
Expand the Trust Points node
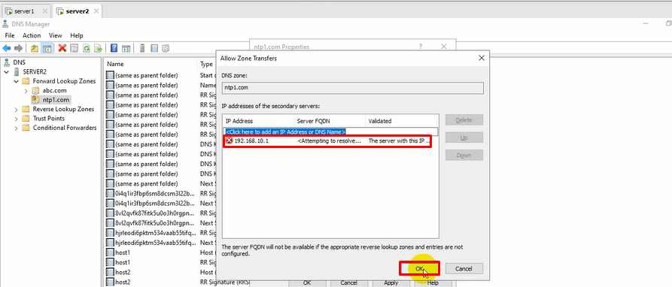pyautogui.click(x=17, y=119)
